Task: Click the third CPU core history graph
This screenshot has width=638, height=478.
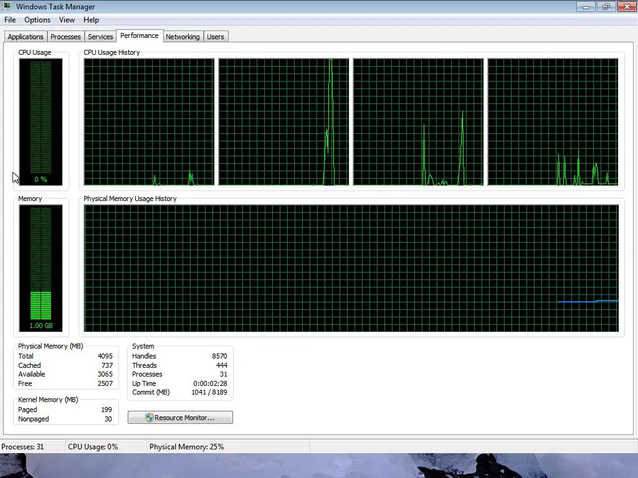Action: click(418, 122)
